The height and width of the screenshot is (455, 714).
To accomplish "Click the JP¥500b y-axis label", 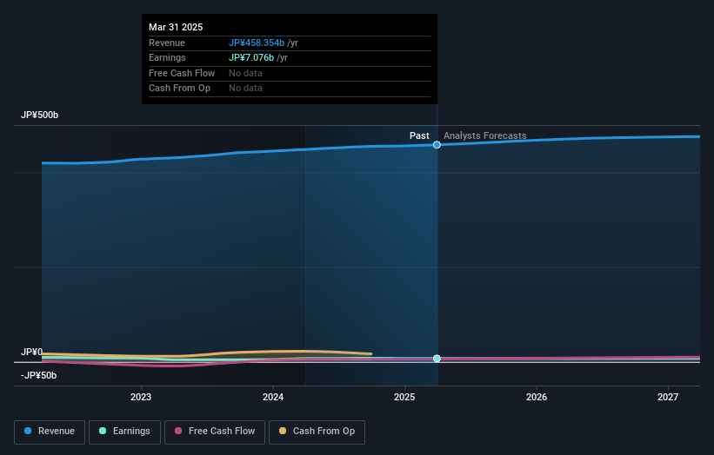I will [x=40, y=115].
